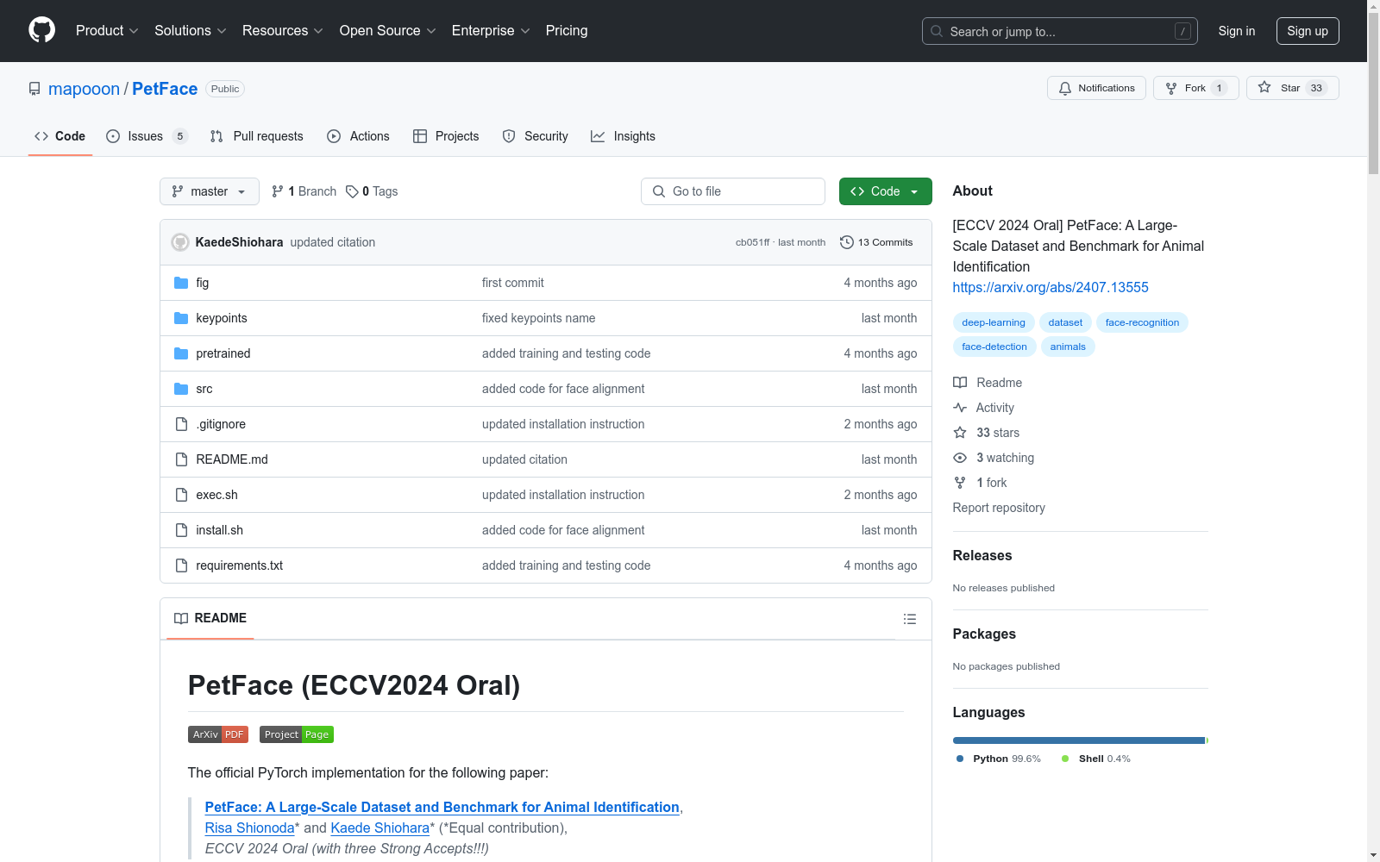
Task: Click the mapooon owner link
Action: click(84, 89)
